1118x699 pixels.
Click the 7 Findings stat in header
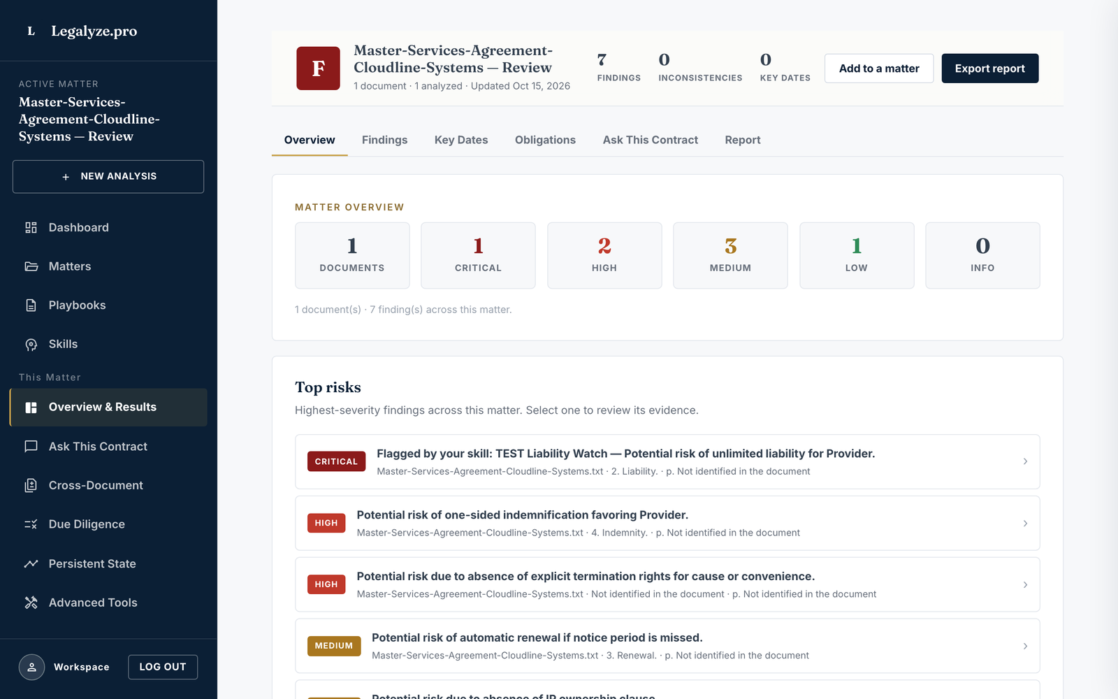point(619,68)
